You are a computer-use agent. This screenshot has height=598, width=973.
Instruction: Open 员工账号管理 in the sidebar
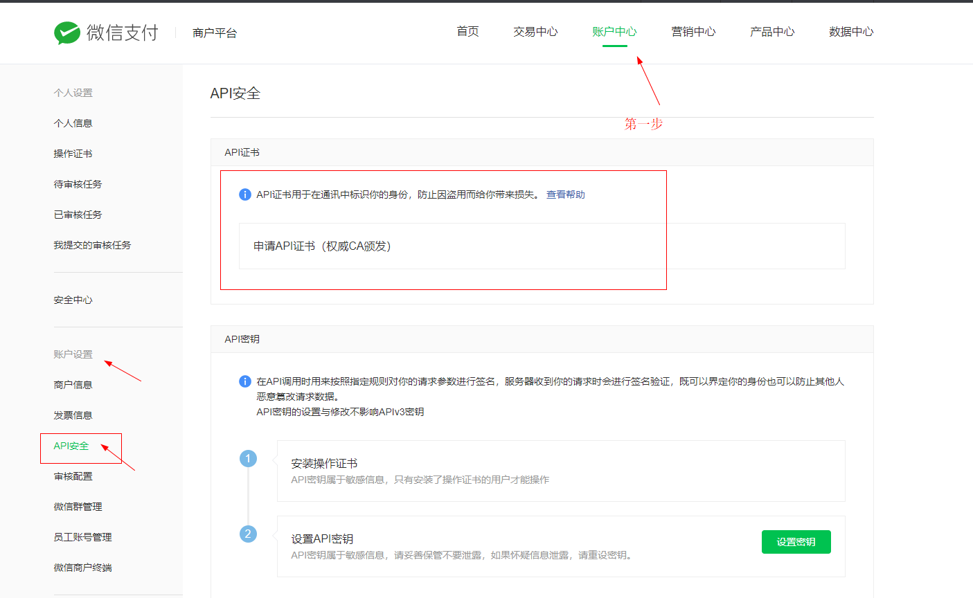point(82,537)
